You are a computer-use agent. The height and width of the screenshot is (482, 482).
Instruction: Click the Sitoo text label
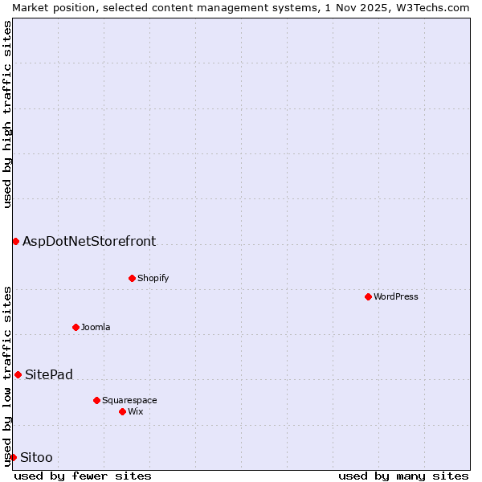pyautogui.click(x=36, y=457)
